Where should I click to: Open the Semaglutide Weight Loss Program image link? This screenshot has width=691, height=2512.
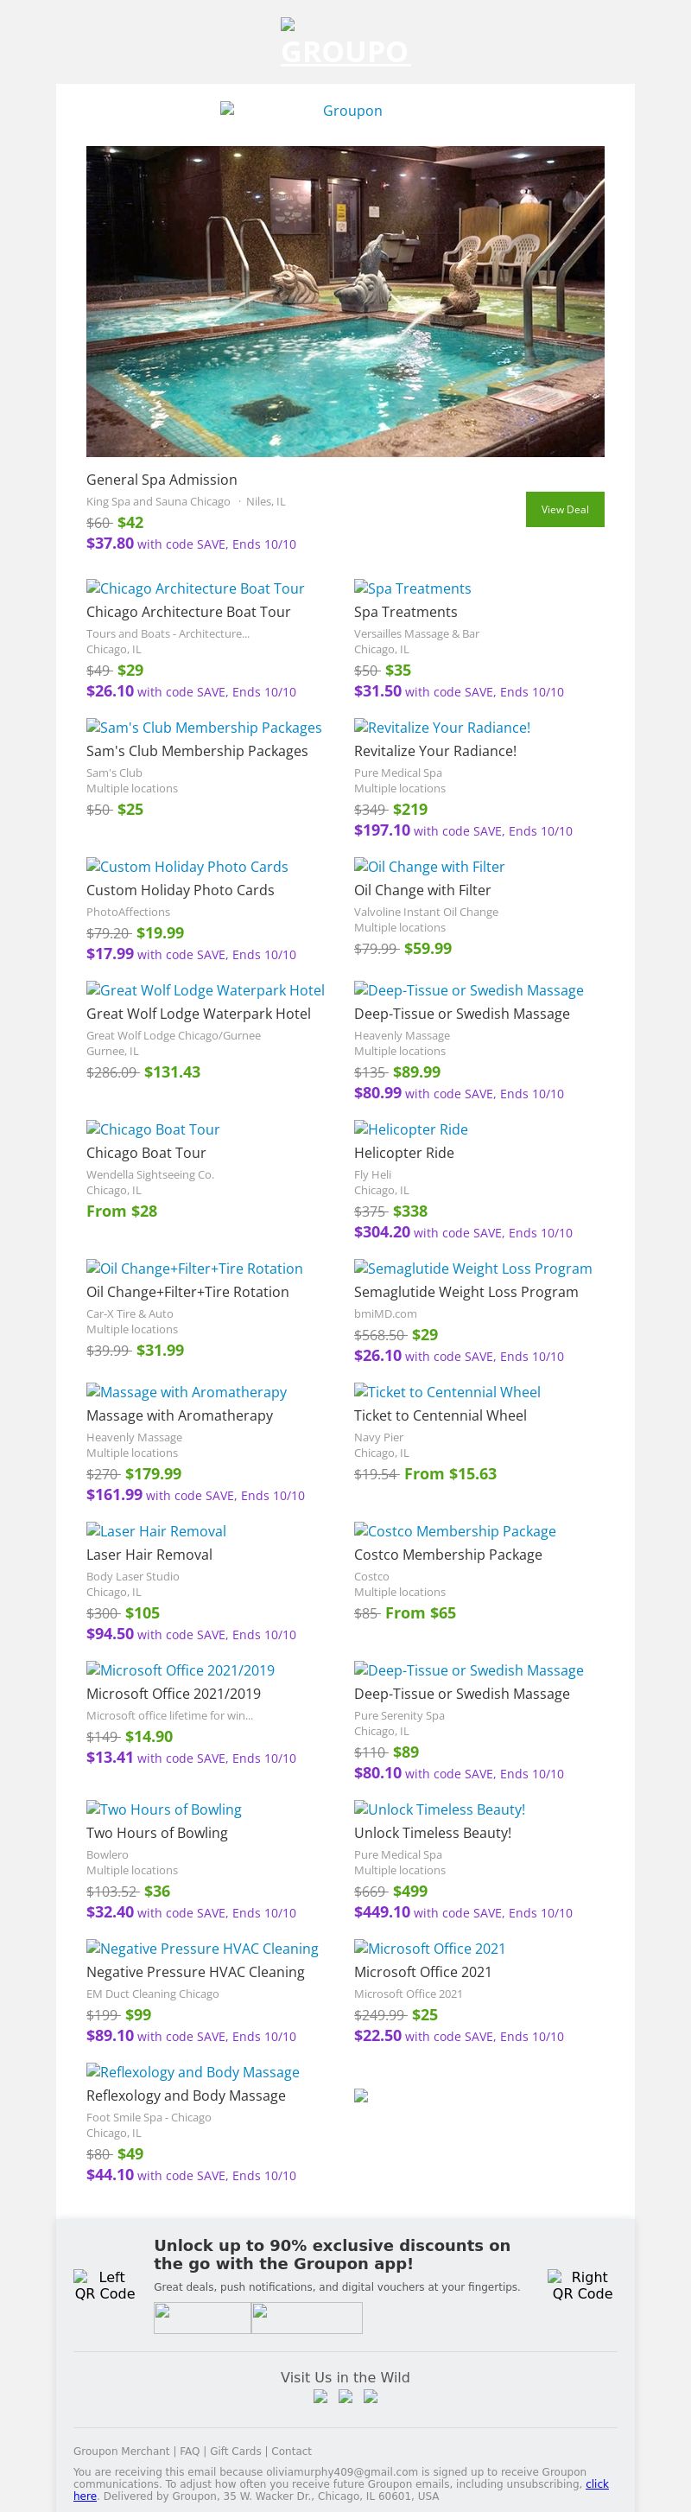tap(472, 1269)
